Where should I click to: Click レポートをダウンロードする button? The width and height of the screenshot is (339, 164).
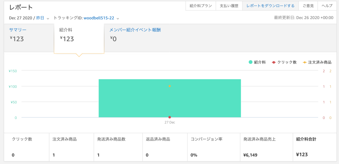coord(270,6)
